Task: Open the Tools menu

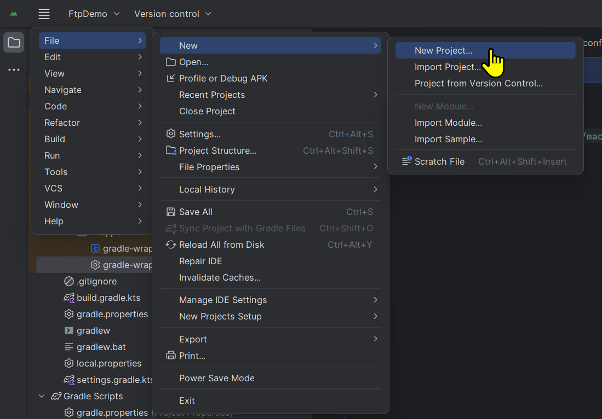Action: pos(92,172)
